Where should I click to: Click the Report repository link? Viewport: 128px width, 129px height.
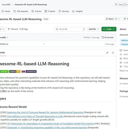(x=124, y=71)
